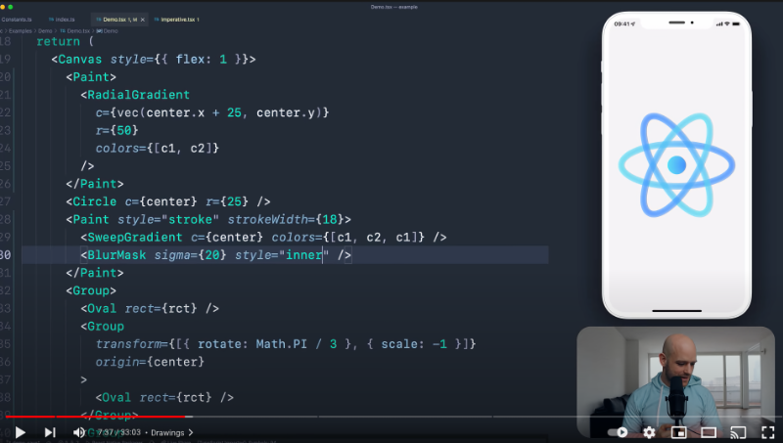Screen dimensions: 783x443
Task: Switch to theater mode
Action: [x=708, y=432]
